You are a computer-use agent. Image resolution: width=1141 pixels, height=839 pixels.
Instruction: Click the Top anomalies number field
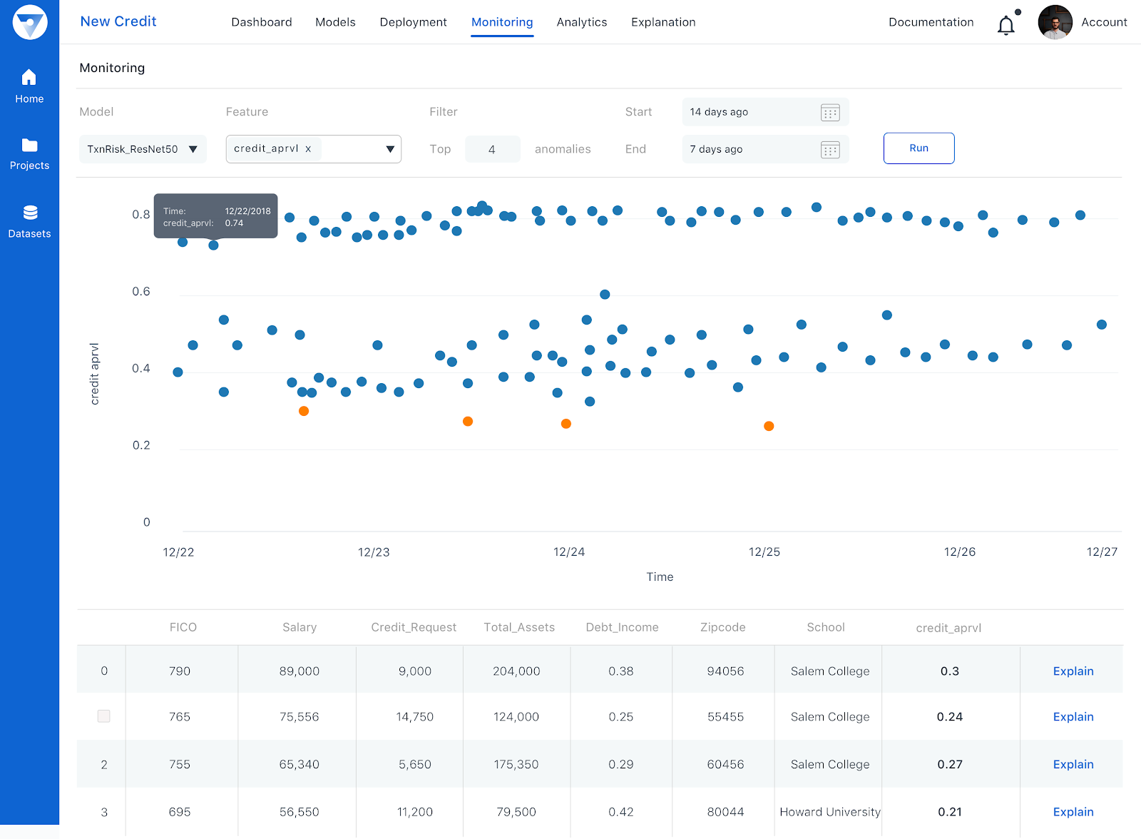click(492, 149)
